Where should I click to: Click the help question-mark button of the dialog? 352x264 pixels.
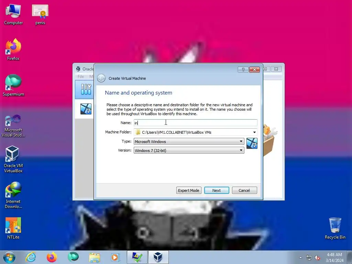tap(243, 69)
